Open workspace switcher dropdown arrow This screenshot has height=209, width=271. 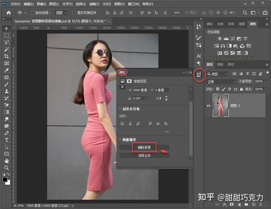[259, 13]
